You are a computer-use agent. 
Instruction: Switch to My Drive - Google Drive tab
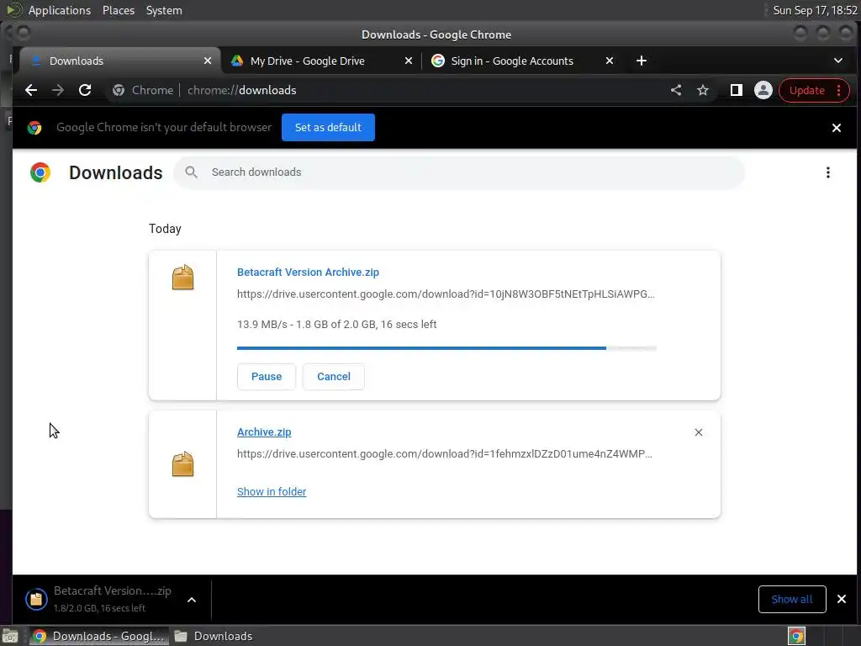(x=321, y=61)
